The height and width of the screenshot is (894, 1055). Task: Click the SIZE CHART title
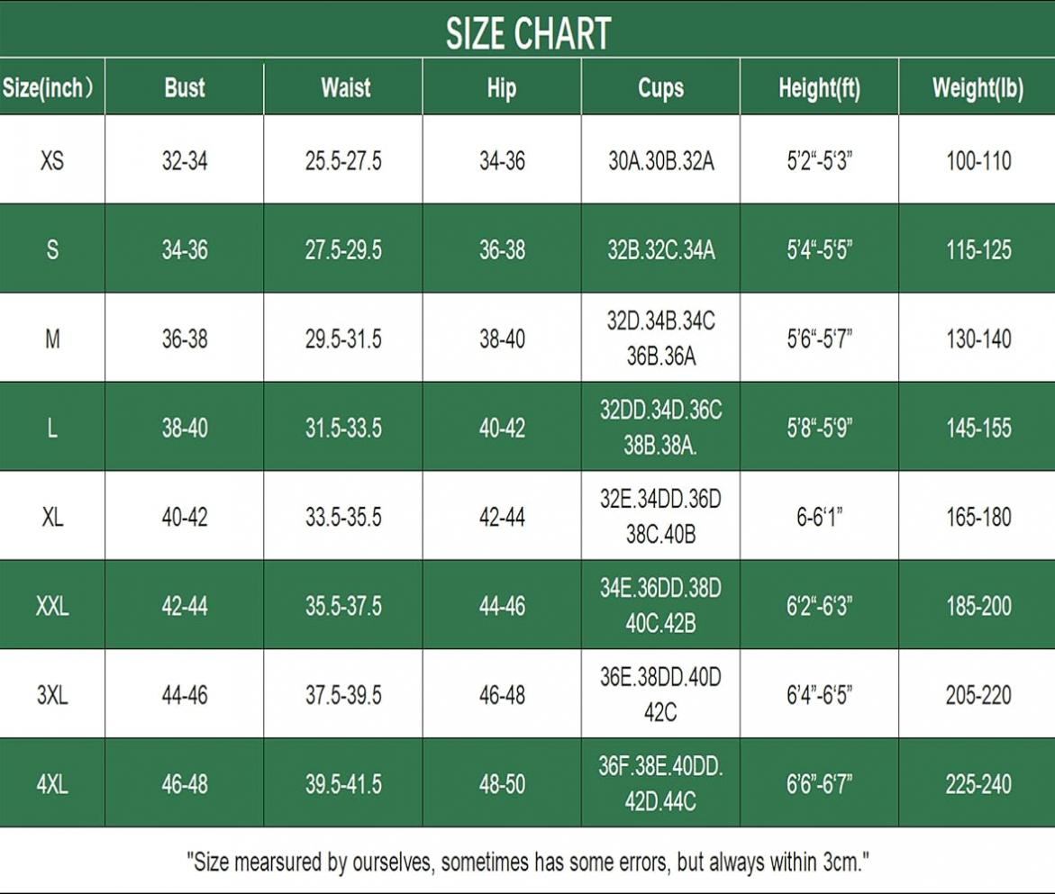(x=528, y=33)
